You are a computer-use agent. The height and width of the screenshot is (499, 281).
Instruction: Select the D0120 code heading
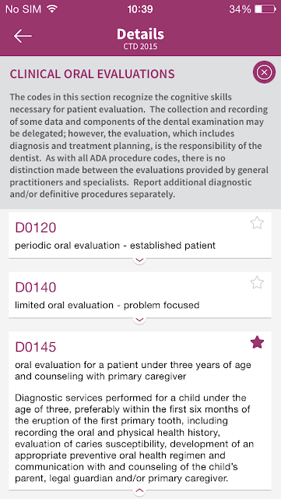[36, 228]
